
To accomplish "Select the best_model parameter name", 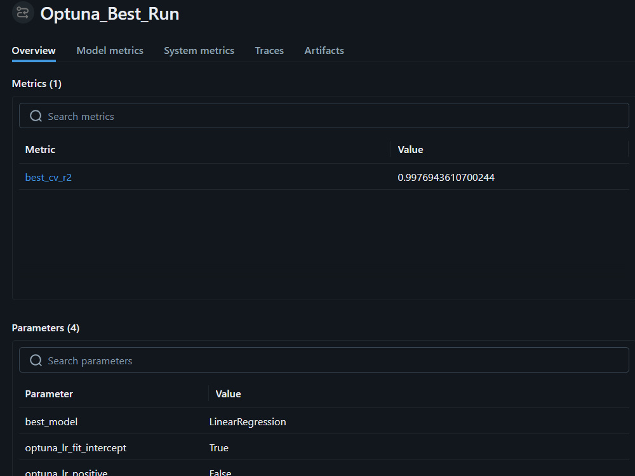I will [51, 422].
